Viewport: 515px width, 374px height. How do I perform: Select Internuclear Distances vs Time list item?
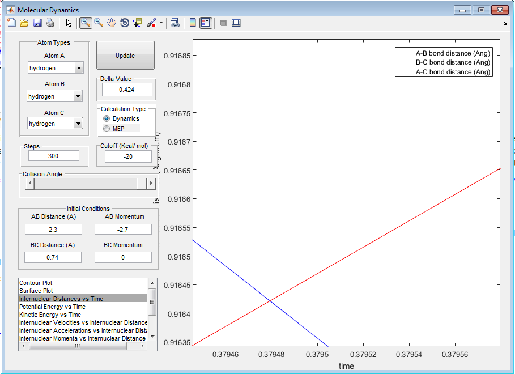tap(83, 299)
